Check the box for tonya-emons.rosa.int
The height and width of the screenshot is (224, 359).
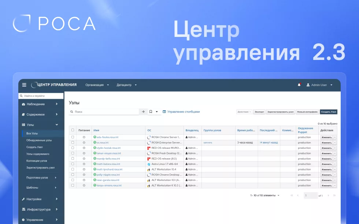[73, 185]
